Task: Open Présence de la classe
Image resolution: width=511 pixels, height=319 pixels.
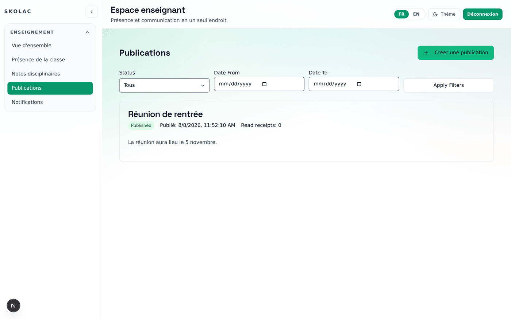Action: click(x=50, y=60)
